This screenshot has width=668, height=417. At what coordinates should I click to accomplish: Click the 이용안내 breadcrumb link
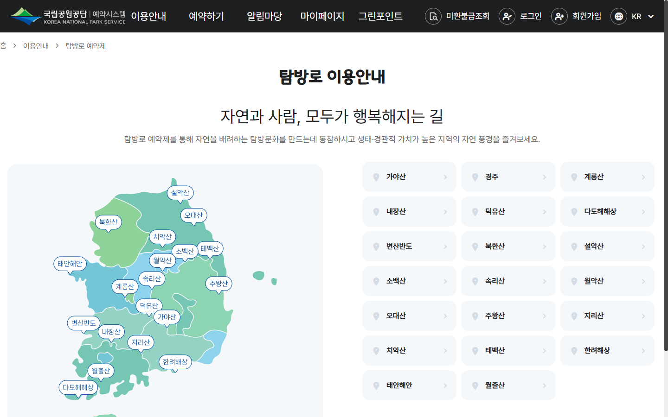[36, 46]
